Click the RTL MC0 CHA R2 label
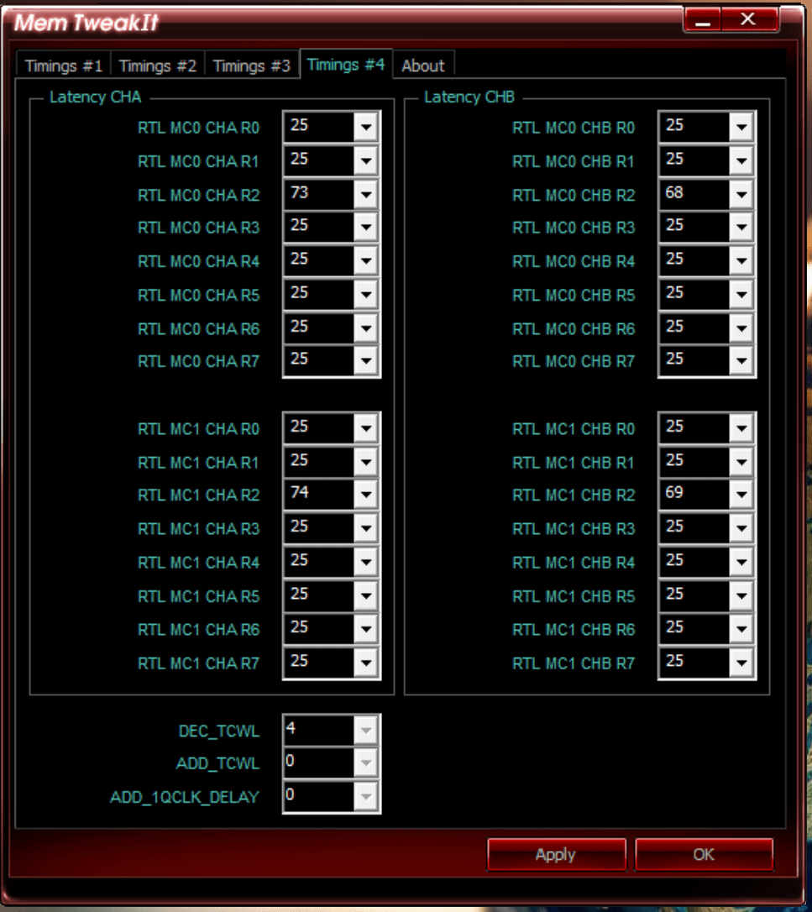Screen dimensions: 812x912 [x=198, y=195]
